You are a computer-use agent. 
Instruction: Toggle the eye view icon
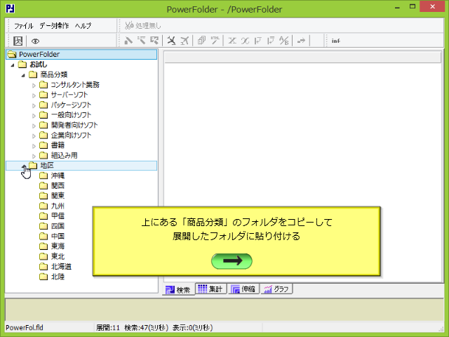tap(35, 41)
